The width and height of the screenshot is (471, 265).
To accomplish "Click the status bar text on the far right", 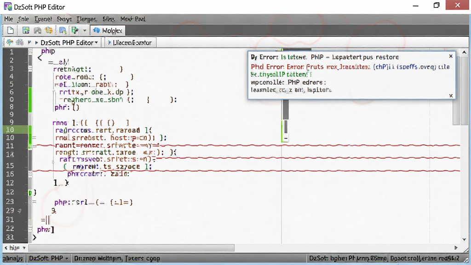I will tap(425, 259).
